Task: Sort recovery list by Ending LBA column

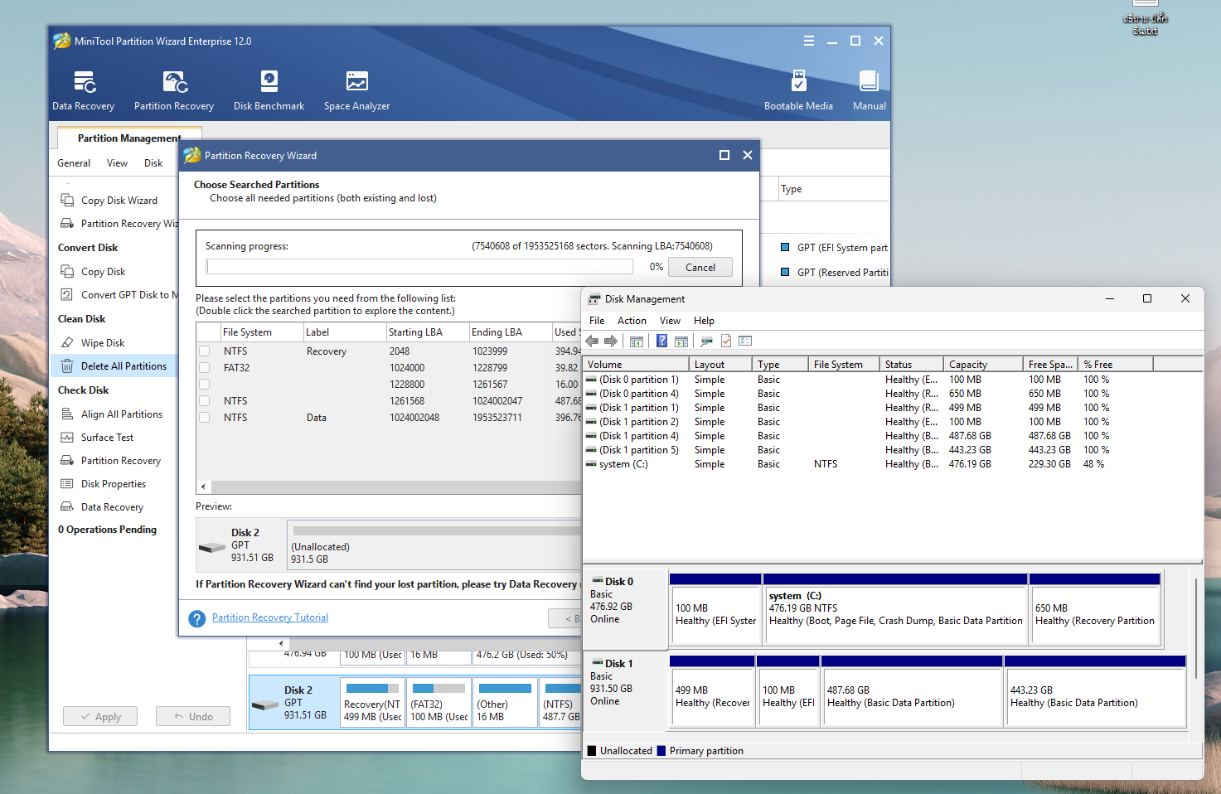Action: (509, 332)
